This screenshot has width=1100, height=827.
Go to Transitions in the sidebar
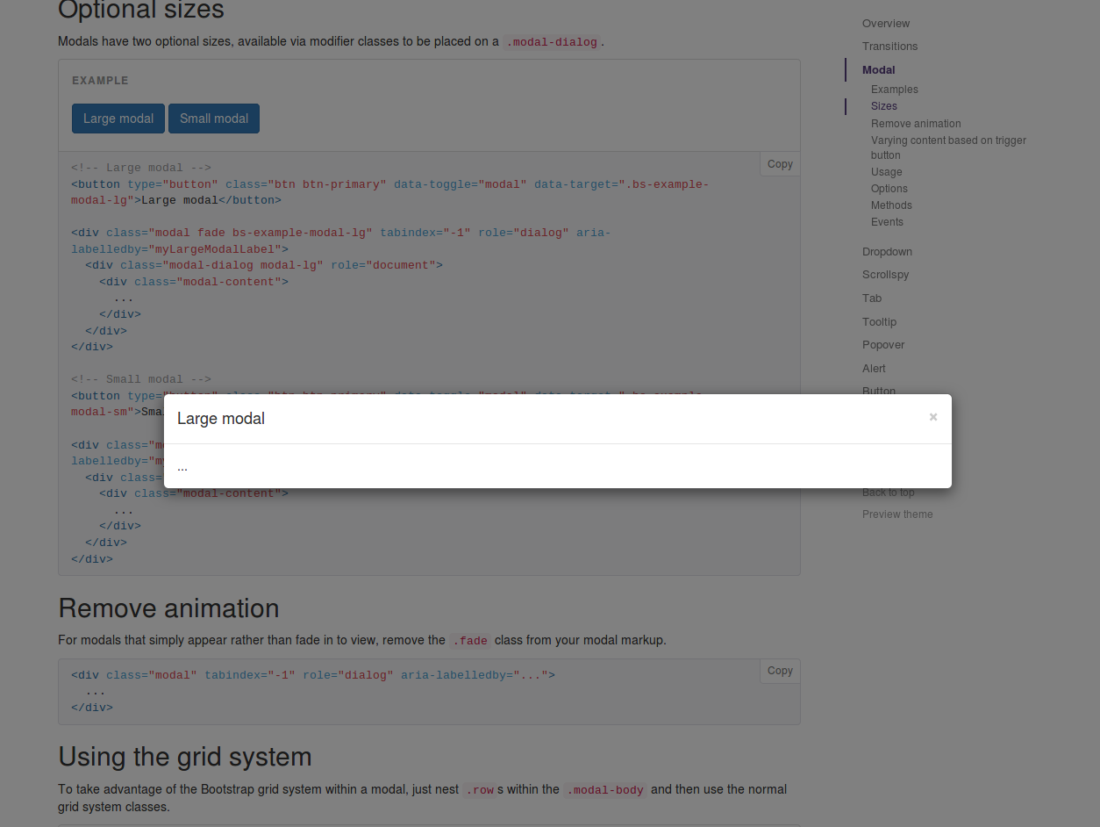coord(889,47)
